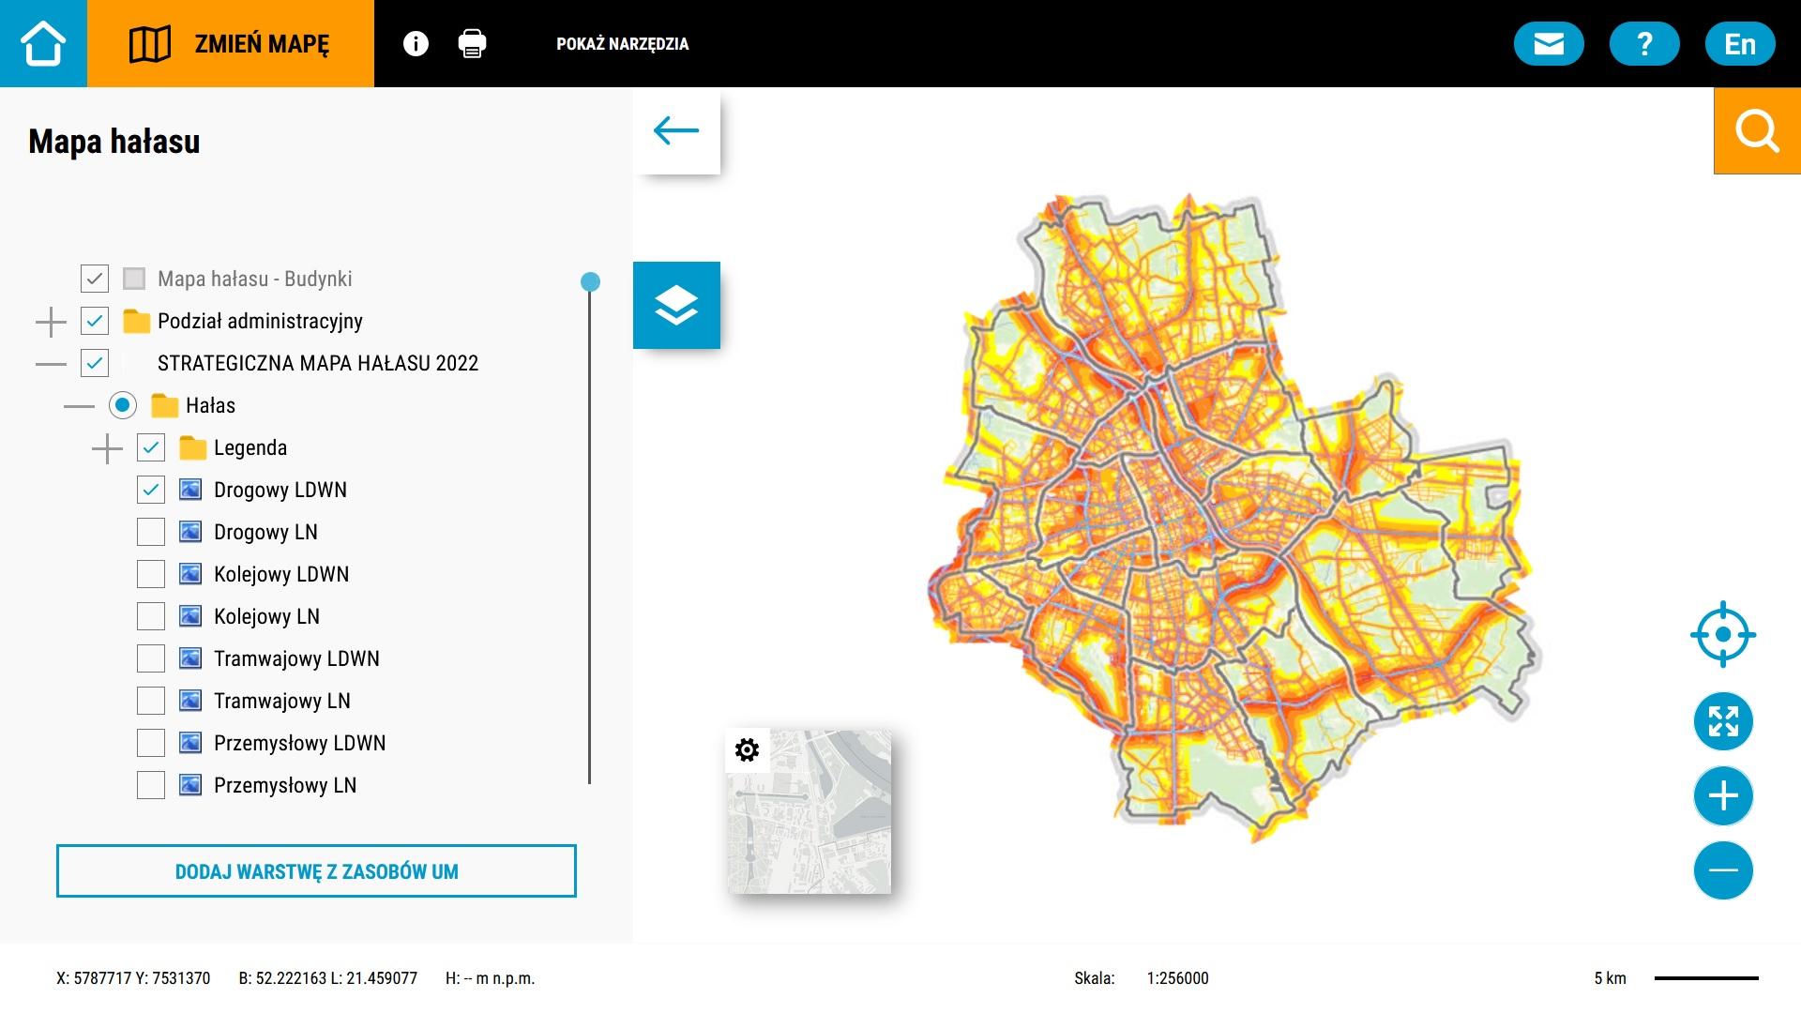Viewport: 1801px width, 1013px height.
Task: Click the full extent arrows icon
Action: point(1723,721)
